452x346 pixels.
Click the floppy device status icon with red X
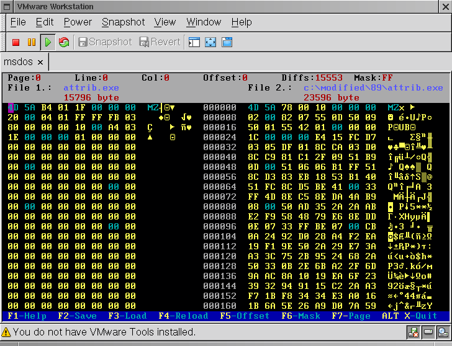[414, 332]
